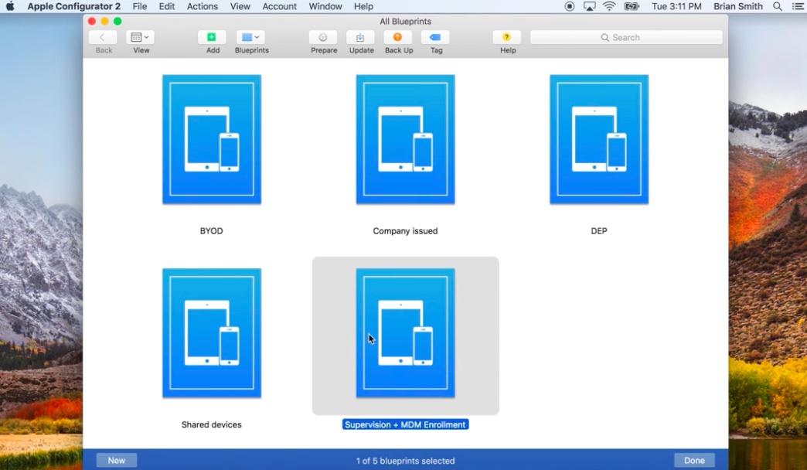
Task: Click the Company issued blueprint name
Action: (x=406, y=231)
